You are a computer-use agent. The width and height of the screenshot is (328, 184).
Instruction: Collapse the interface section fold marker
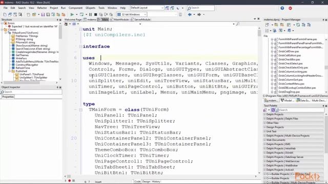pos(81,47)
